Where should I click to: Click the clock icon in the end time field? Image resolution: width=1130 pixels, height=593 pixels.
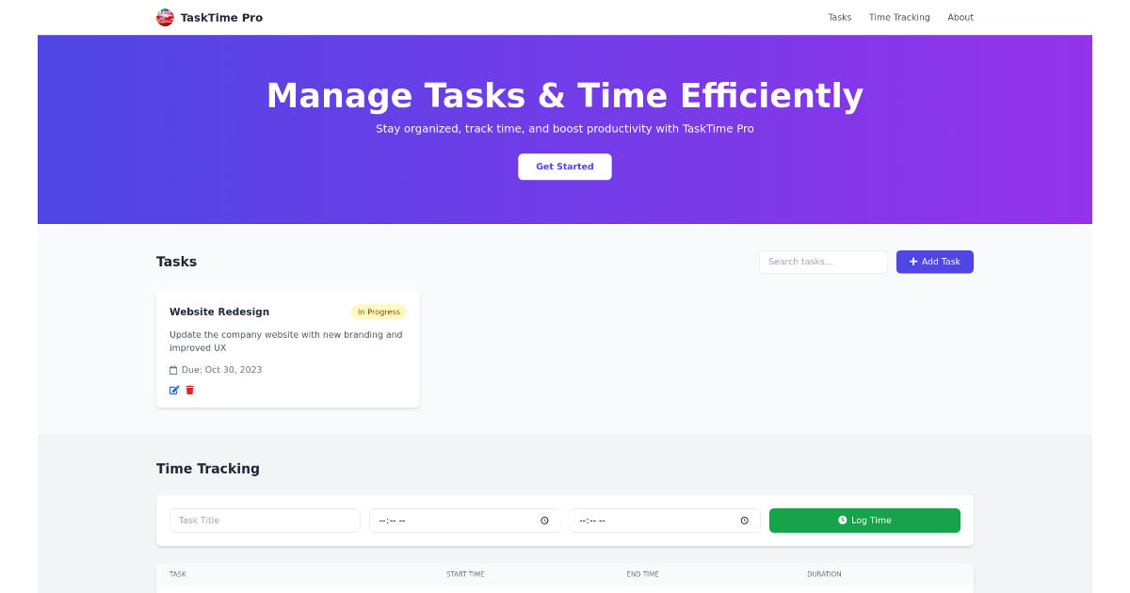pyautogui.click(x=744, y=520)
